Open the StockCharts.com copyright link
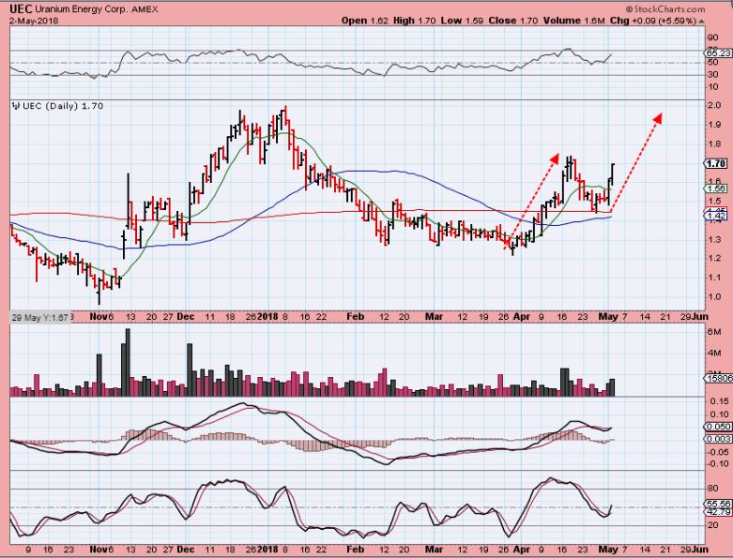This screenshot has width=733, height=558. coord(665,8)
